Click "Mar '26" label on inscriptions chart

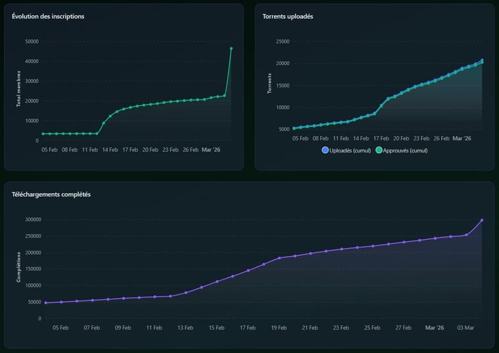click(x=211, y=149)
